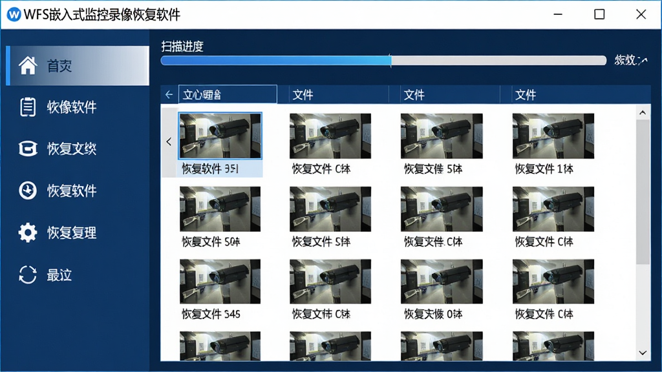Viewport: 662px width, 372px height.
Task: Click the left chevron beside first thumbnail
Action: pos(169,141)
